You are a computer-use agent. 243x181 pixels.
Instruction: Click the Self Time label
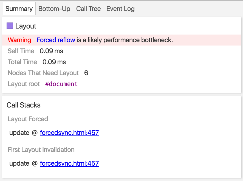click(21, 51)
